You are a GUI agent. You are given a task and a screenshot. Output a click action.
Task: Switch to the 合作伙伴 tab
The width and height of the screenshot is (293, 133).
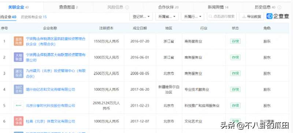(x=168, y=7)
